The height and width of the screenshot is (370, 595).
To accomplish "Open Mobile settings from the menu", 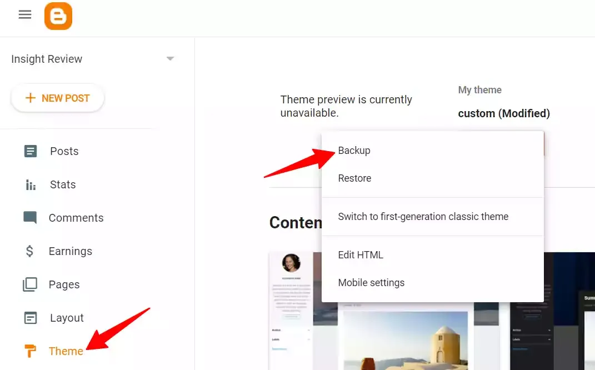I will [x=433, y=282].
